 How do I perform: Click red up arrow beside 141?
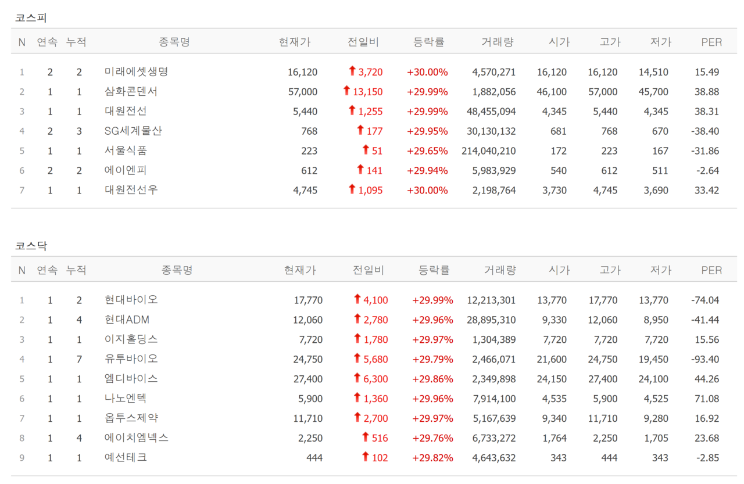[x=360, y=170]
